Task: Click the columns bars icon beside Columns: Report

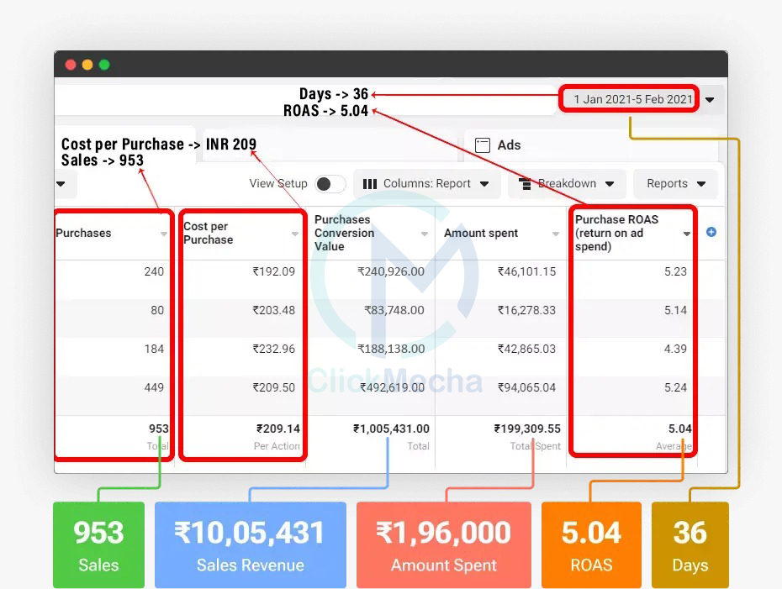Action: (x=369, y=184)
